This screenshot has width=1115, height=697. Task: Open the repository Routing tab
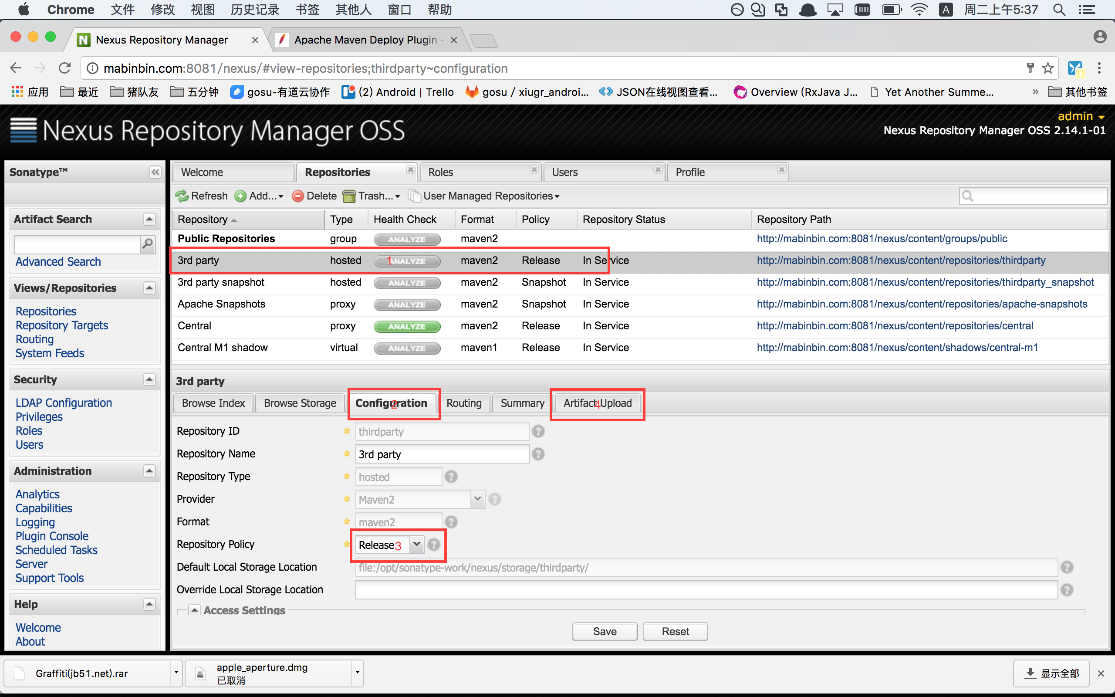pyautogui.click(x=463, y=403)
